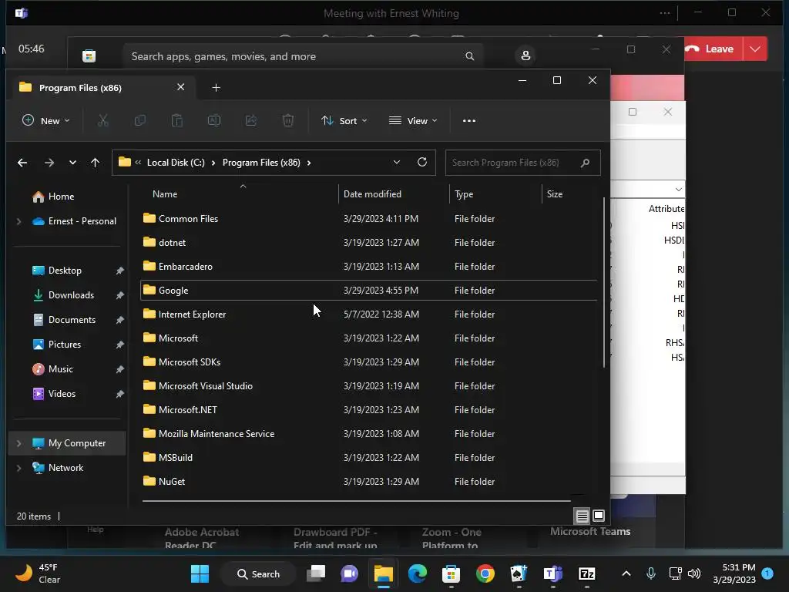Click the Paste icon in the toolbar
The width and height of the screenshot is (789, 592).
coord(177,121)
